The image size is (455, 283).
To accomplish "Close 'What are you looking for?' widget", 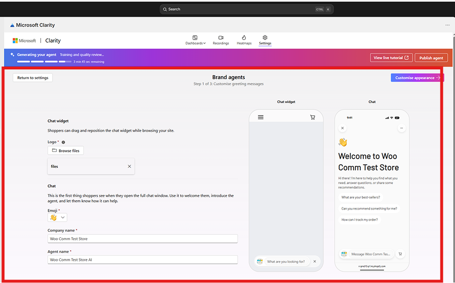I will click(x=314, y=261).
